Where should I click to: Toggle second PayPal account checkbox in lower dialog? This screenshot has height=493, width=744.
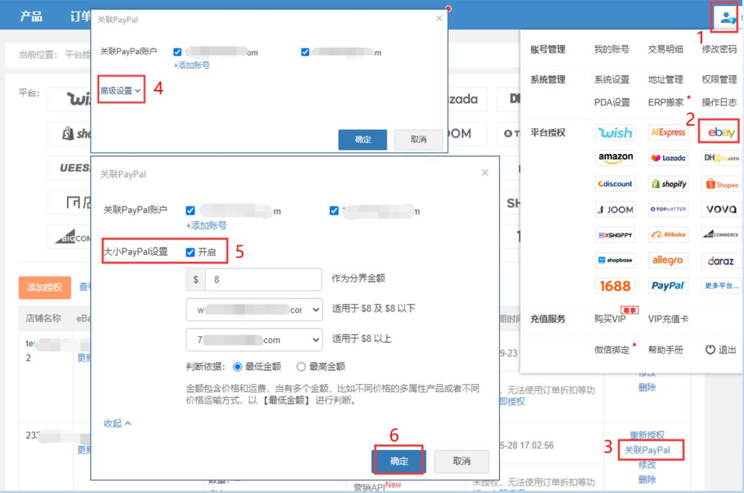coord(334,211)
